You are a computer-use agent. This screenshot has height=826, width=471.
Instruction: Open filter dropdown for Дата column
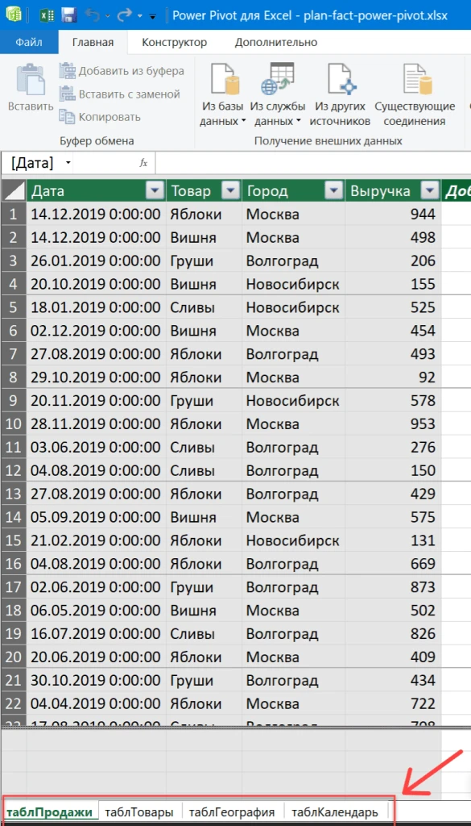click(155, 191)
